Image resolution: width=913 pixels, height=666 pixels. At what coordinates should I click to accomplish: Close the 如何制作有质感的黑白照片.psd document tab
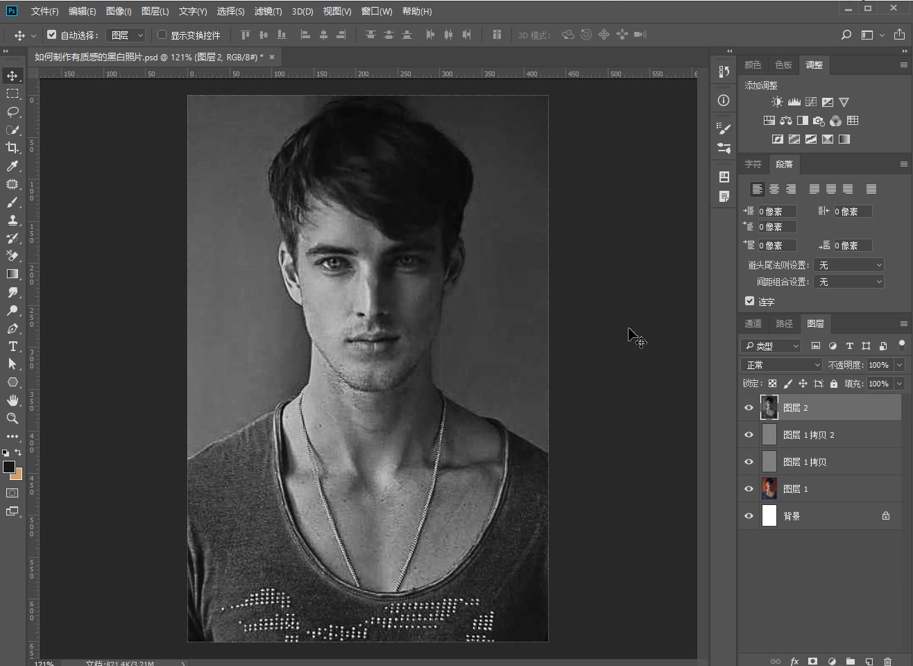click(272, 57)
